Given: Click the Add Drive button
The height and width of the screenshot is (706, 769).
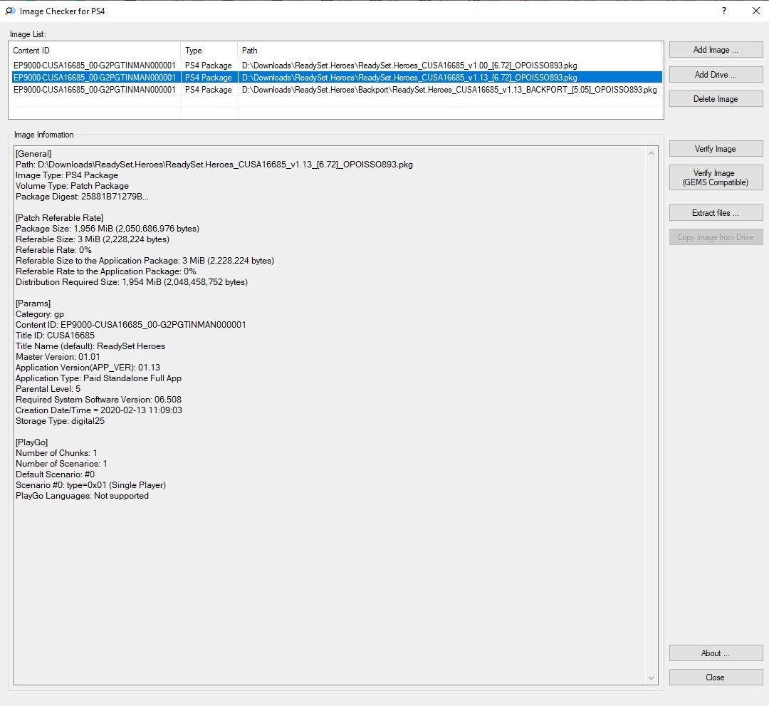Looking at the screenshot, I should pos(716,75).
